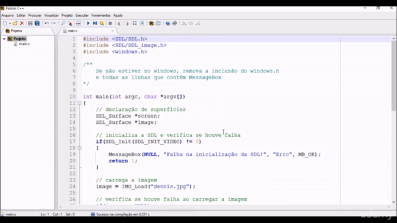Click the info icon in the status bar

point(93,214)
